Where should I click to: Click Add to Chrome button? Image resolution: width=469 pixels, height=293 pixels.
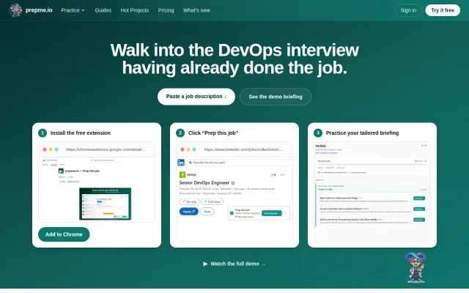click(64, 234)
